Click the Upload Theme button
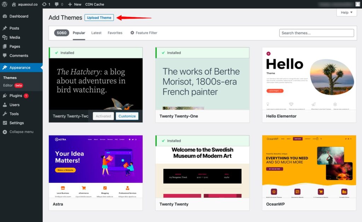The height and width of the screenshot is (222, 362). [x=99, y=18]
